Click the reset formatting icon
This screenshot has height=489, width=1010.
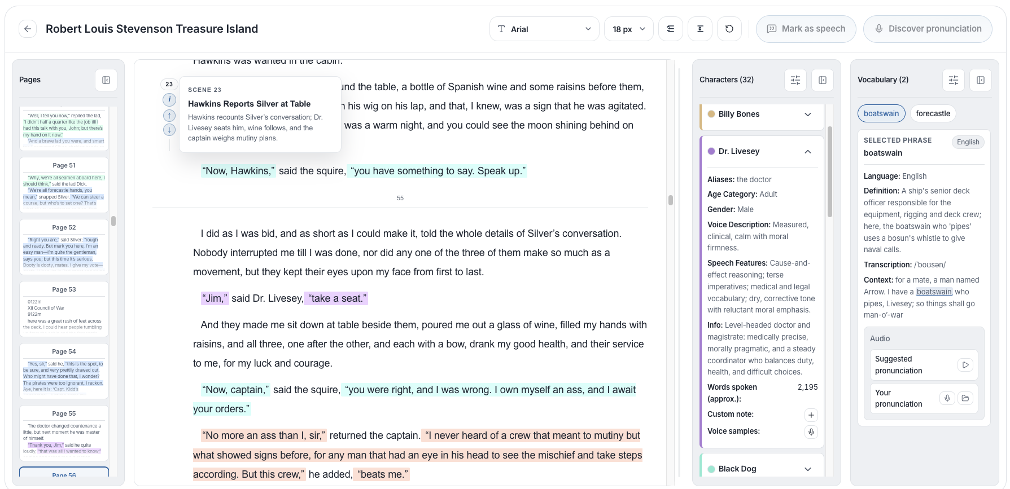click(729, 29)
